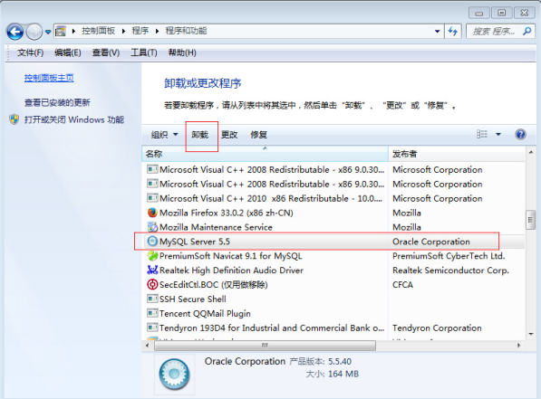Screen dimensions: 541x399
Task: Select SecEditCtl.BOC (仅用做移除) entry
Action: point(214,285)
